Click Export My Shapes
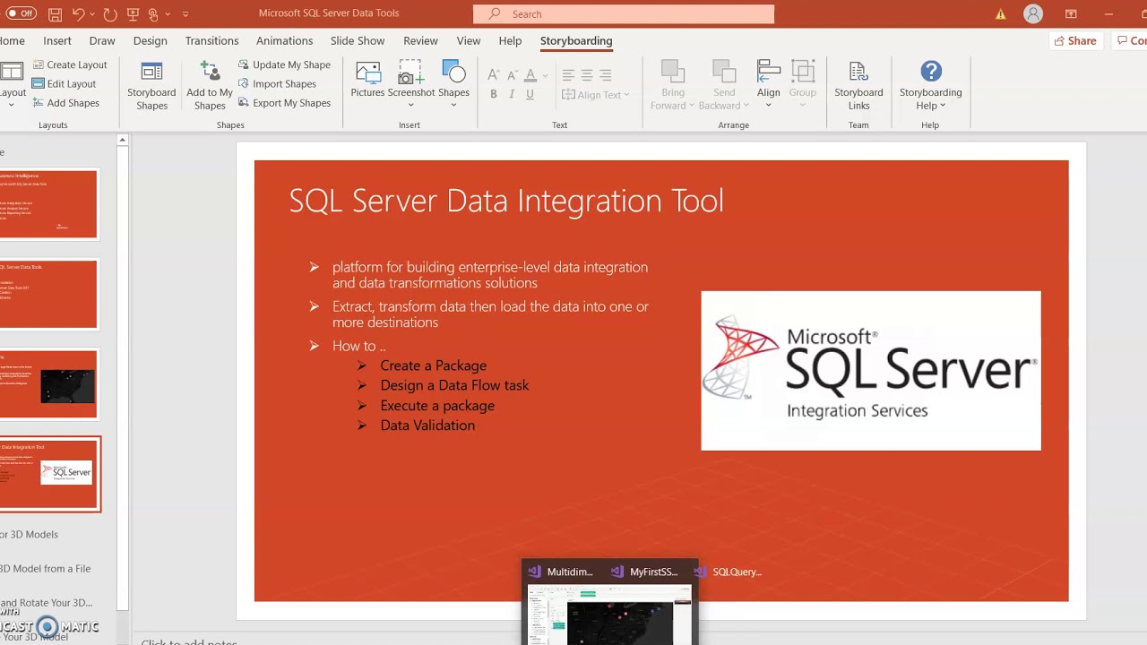1147x645 pixels. 284,103
